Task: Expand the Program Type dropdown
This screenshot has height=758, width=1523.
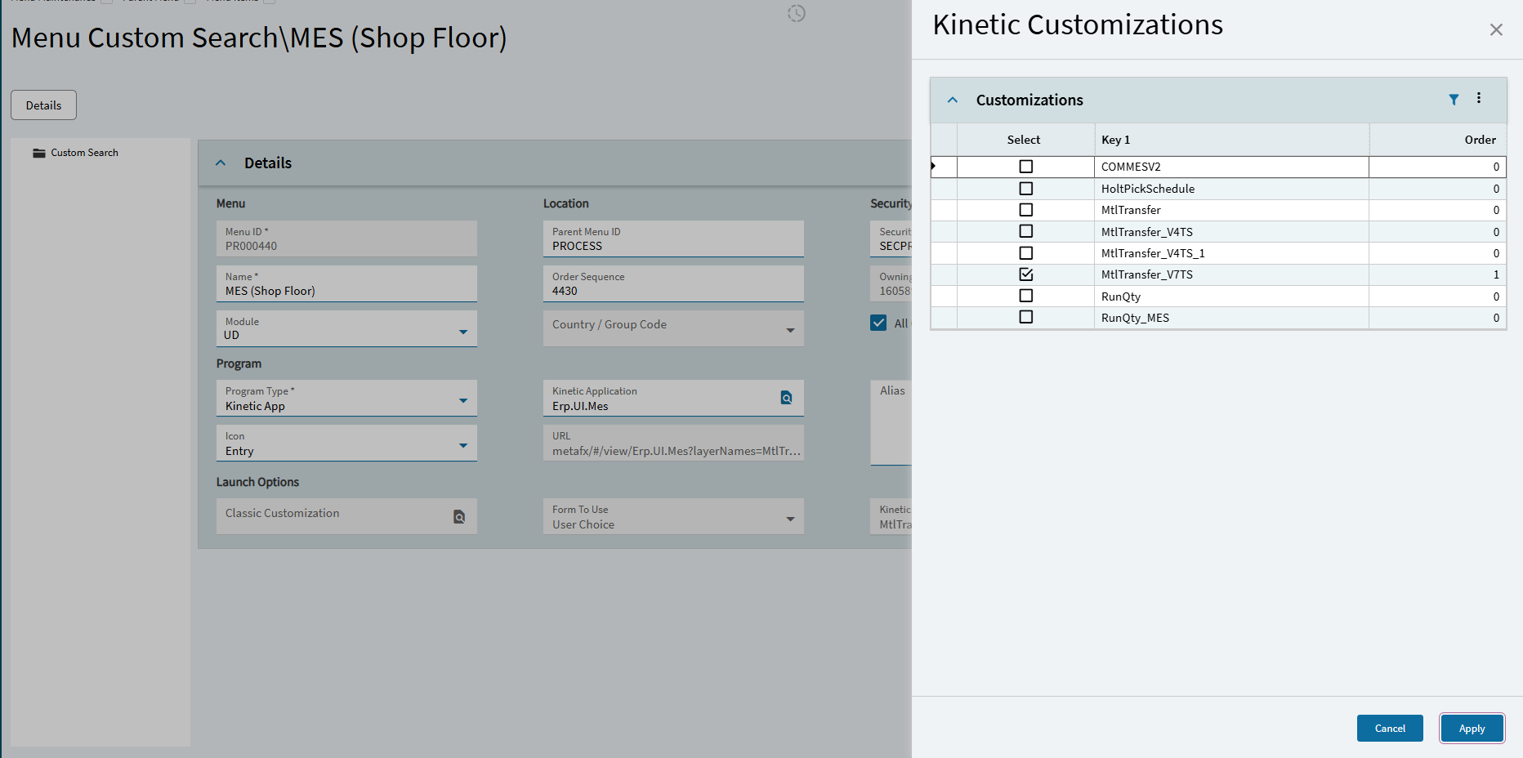Action: tap(463, 400)
